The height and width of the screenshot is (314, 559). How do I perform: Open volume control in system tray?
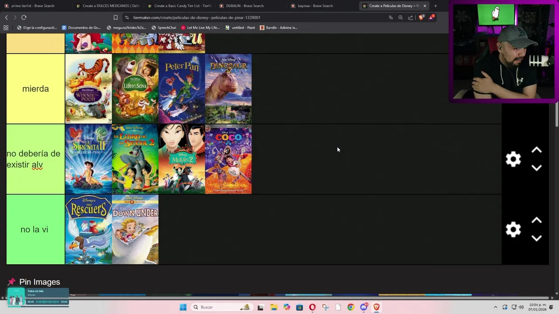tap(521, 307)
